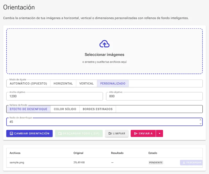Click the trash icon in Limpiar button
The width and height of the screenshot is (209, 174).
(x=110, y=133)
